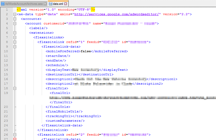Screen dimensions: 216x140
Task: Collapse flexsitelink refid 2 fold on line 26
Action: 15,135
